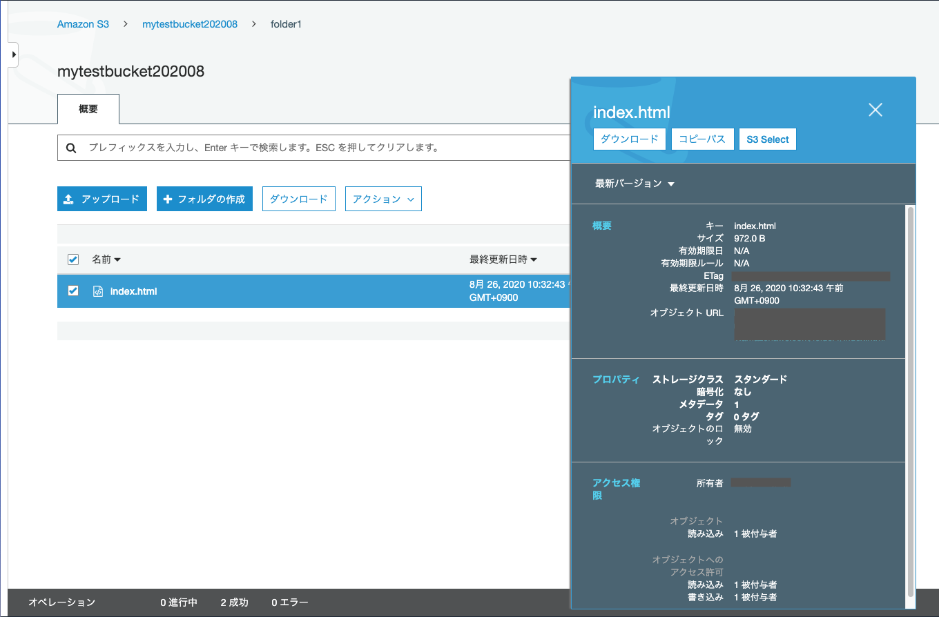
Task: Open the 最新バージョン dropdown
Action: 634,184
